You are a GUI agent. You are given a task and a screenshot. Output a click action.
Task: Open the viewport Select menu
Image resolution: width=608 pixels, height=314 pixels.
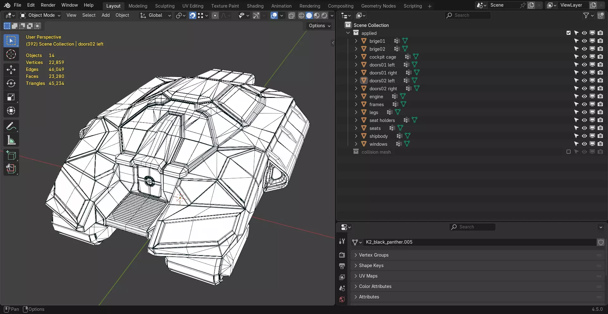click(89, 15)
